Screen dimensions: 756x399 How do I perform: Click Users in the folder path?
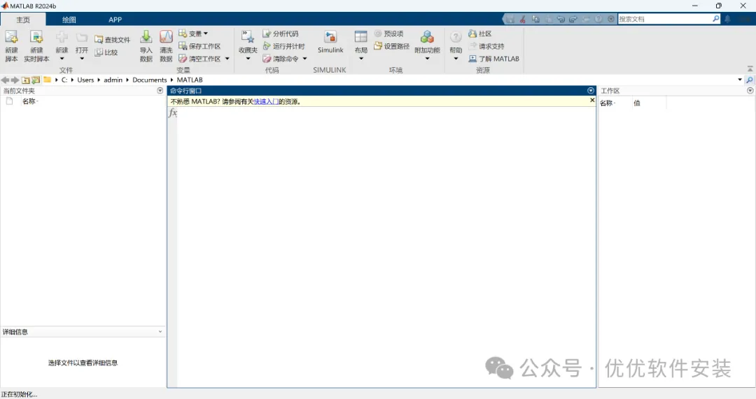(85, 80)
